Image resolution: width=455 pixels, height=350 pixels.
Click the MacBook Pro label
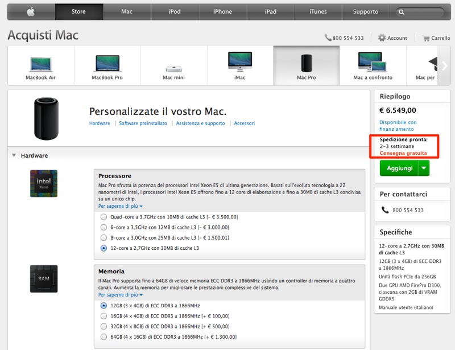tap(107, 77)
